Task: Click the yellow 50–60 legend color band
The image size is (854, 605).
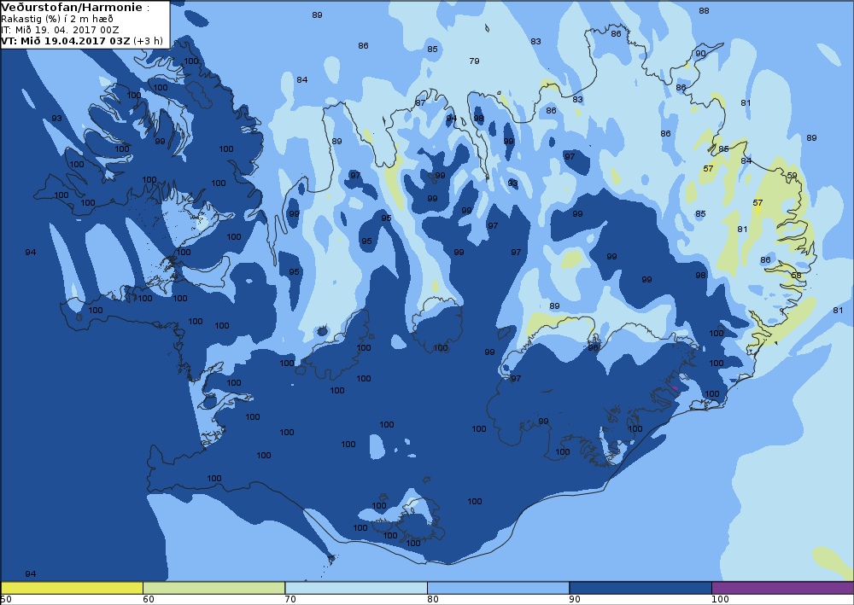Action: (72, 588)
